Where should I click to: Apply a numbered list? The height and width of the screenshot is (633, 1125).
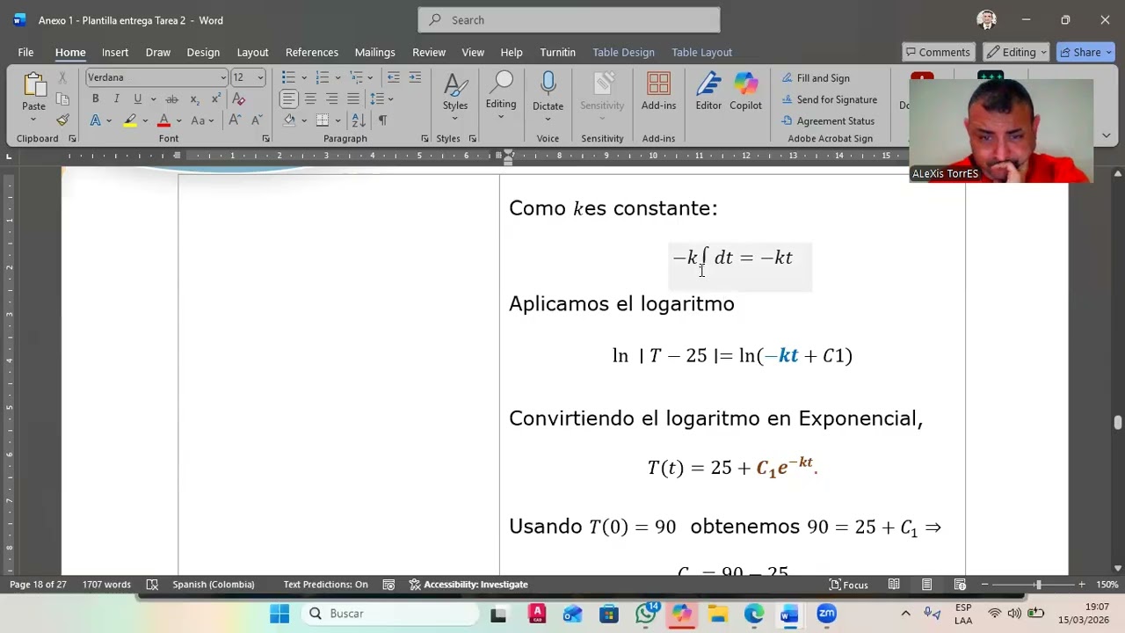click(322, 77)
